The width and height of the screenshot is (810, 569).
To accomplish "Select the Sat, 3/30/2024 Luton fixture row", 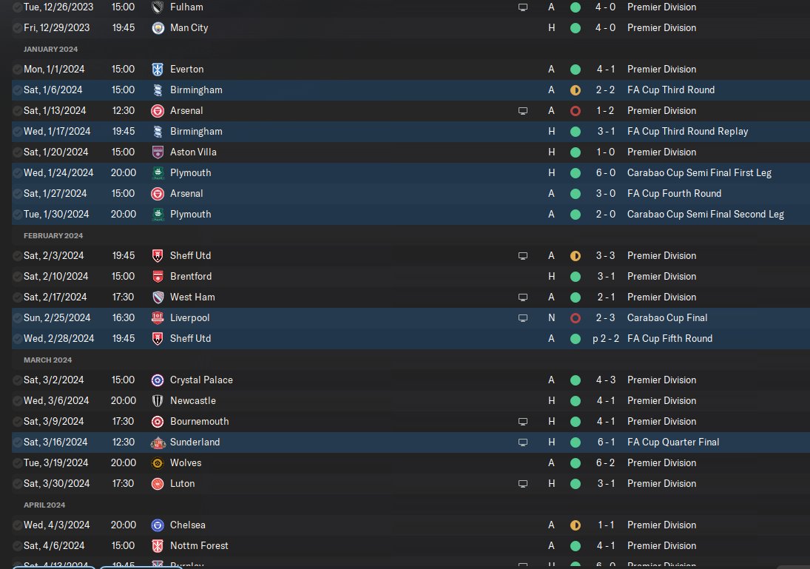I will (x=411, y=484).
